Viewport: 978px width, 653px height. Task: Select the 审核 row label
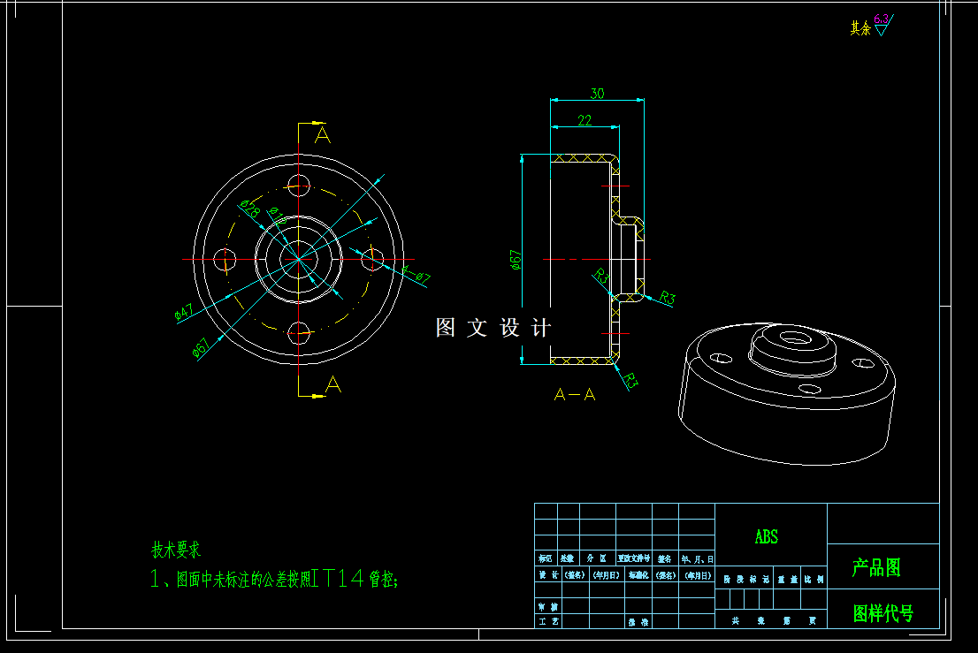point(549,606)
